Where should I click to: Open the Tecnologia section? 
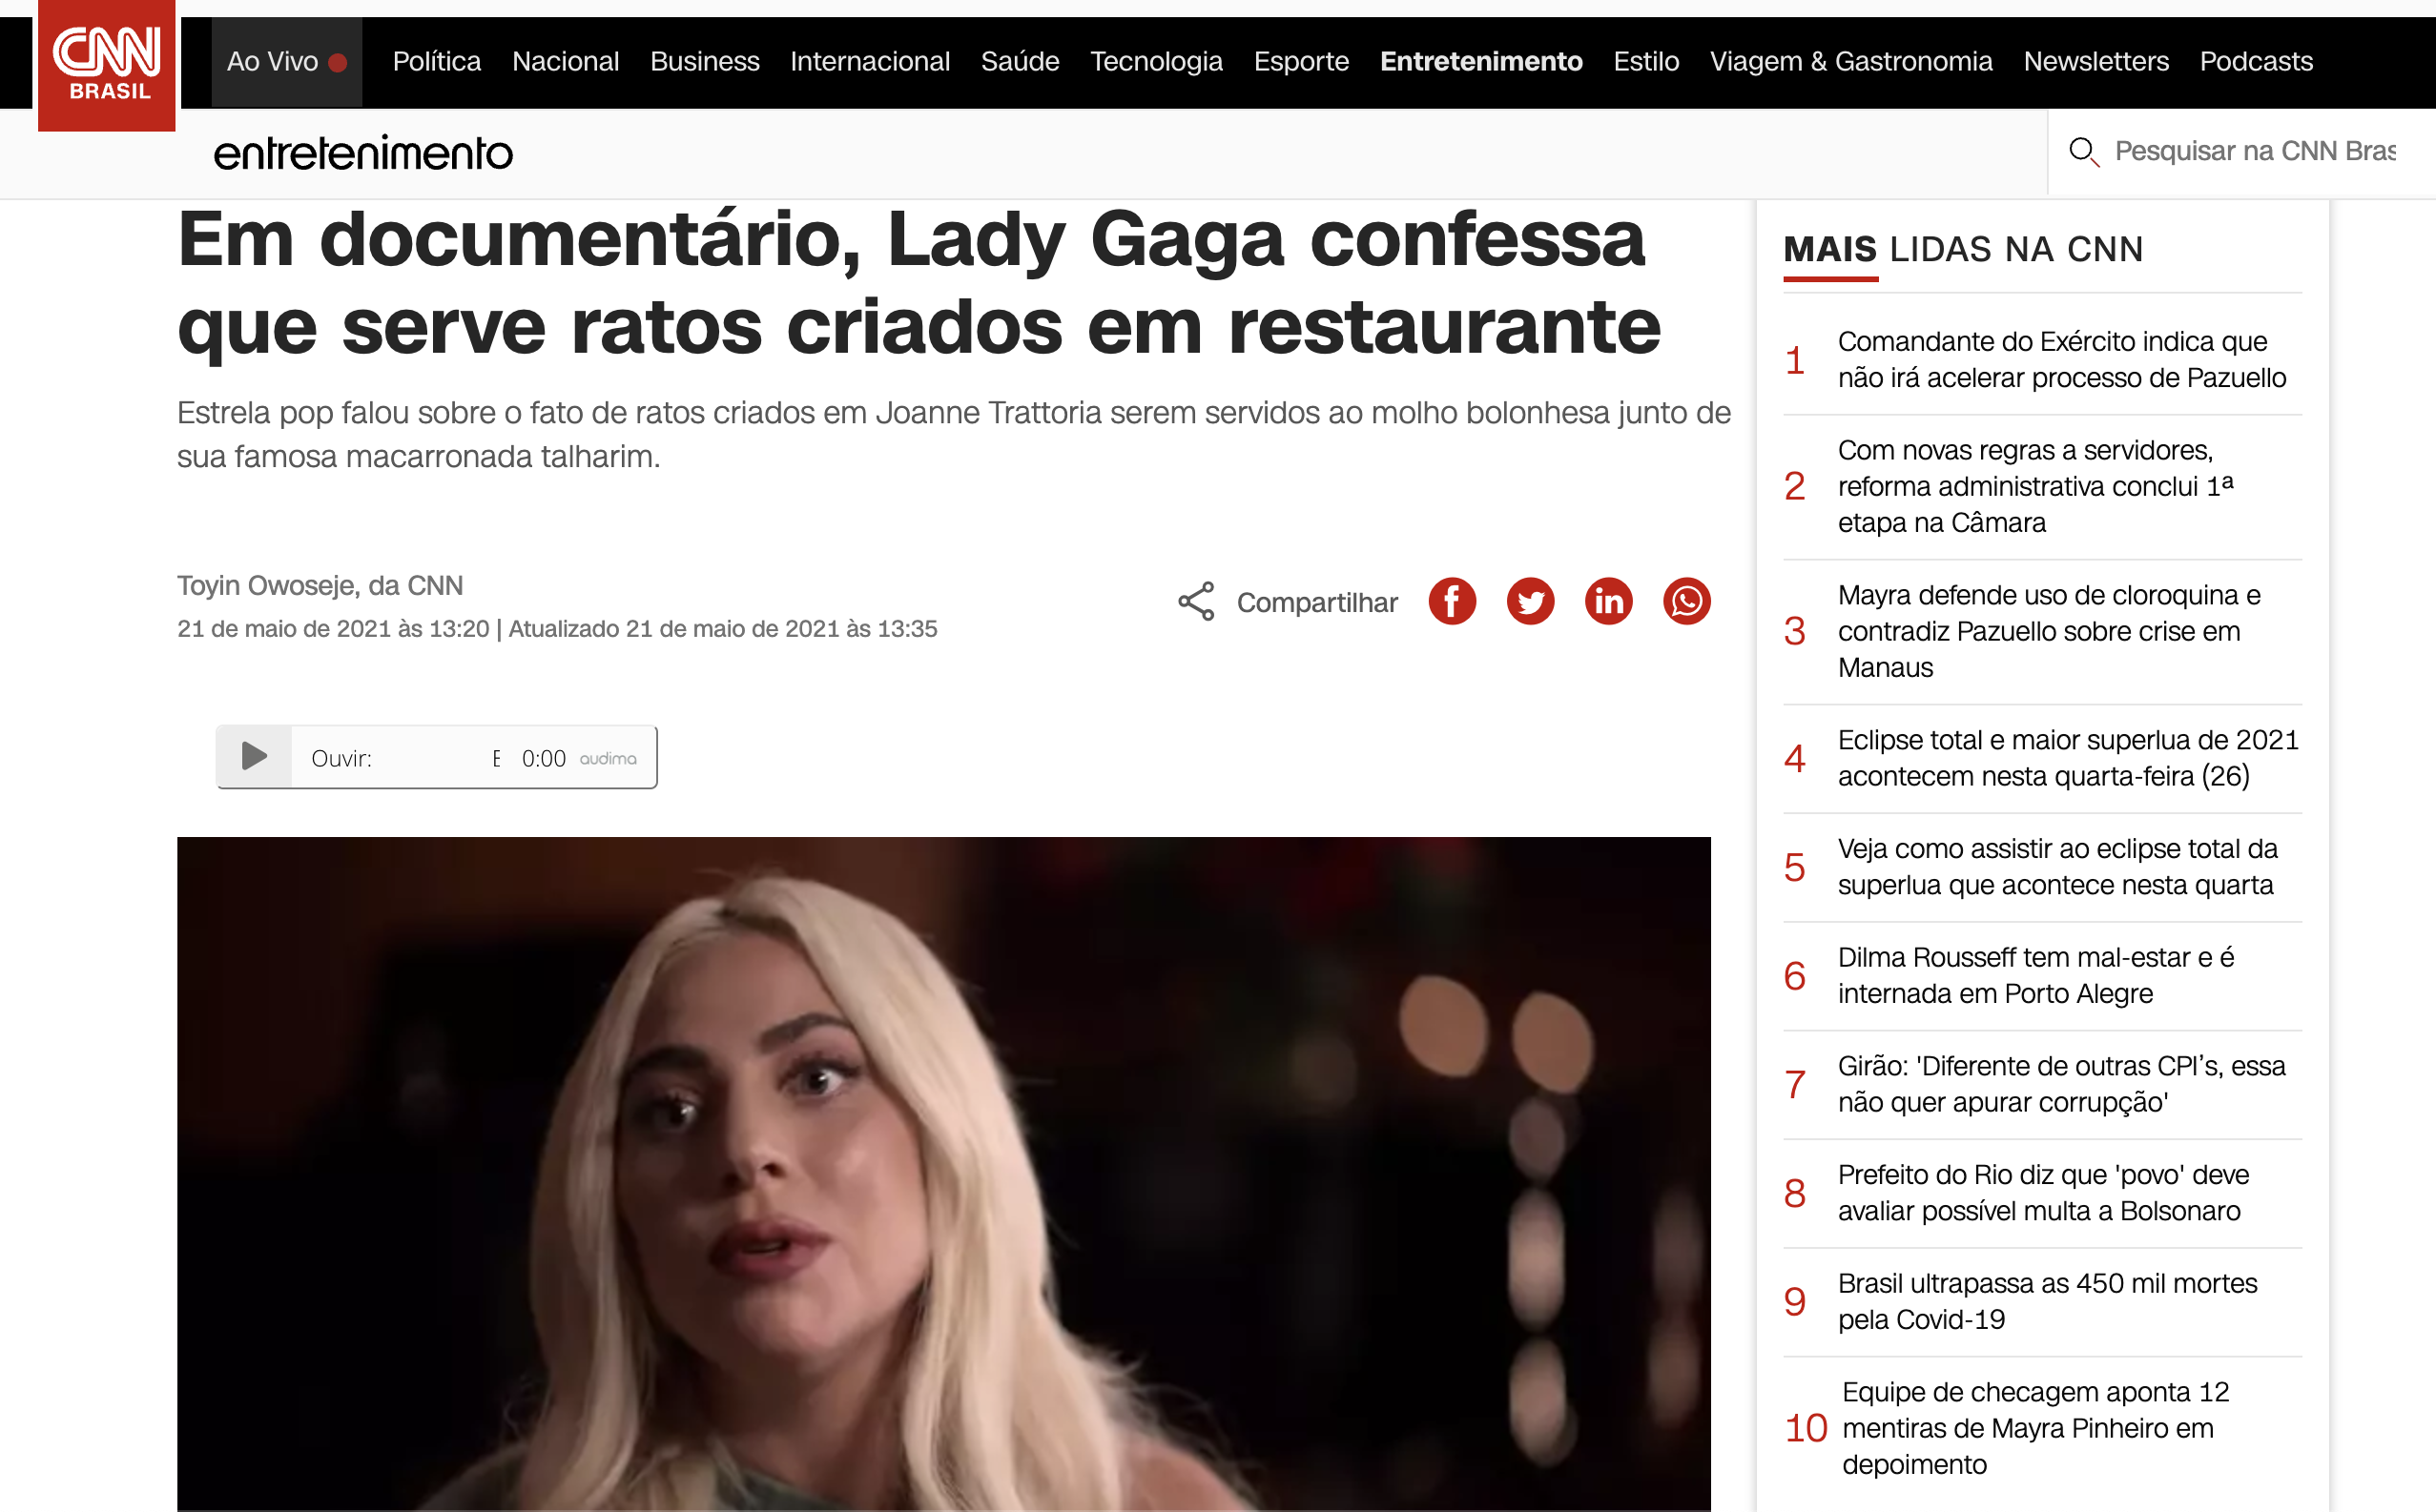pyautogui.click(x=1156, y=62)
